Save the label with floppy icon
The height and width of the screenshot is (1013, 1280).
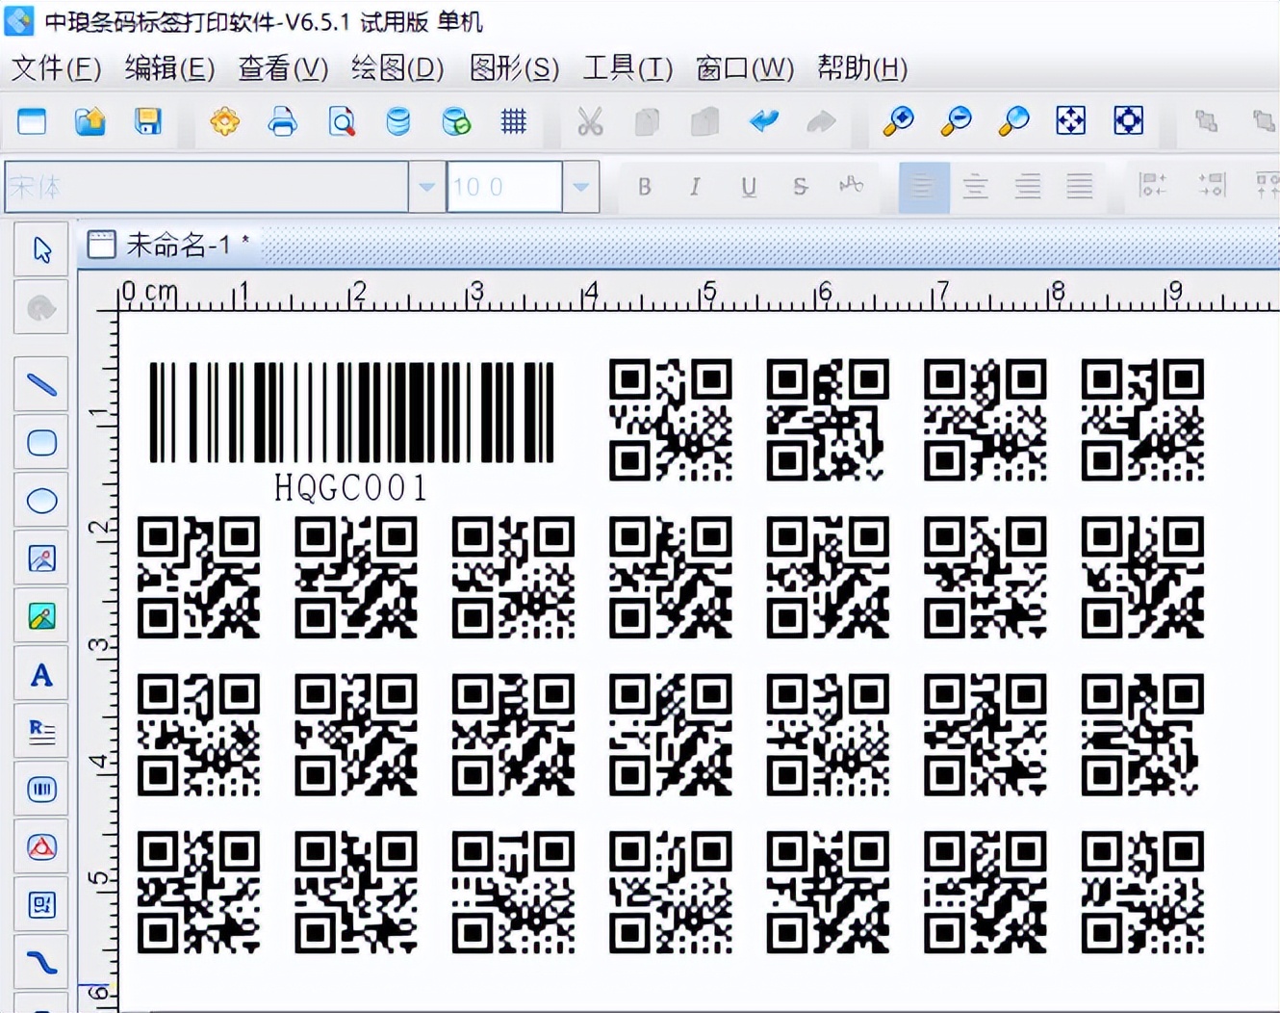click(x=147, y=121)
